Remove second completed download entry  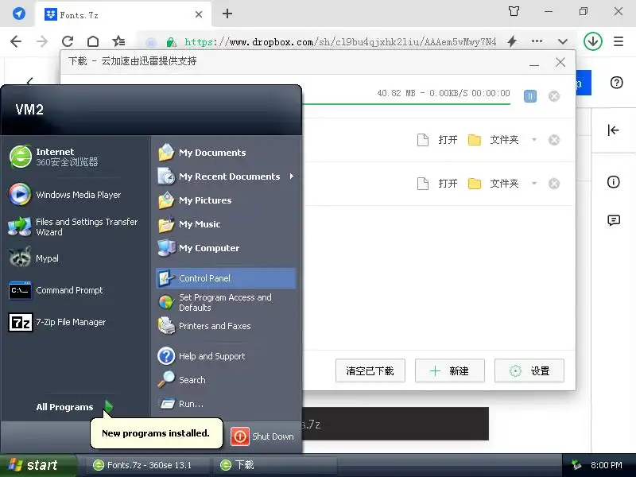click(554, 184)
